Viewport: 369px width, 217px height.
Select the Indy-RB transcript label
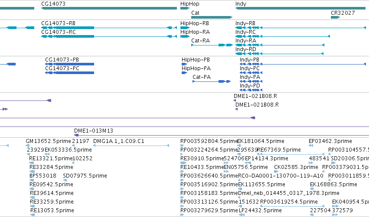click(x=245, y=23)
